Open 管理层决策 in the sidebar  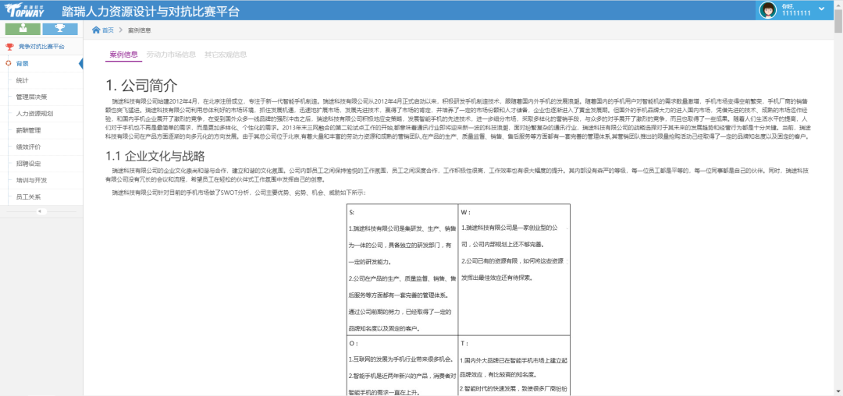[x=32, y=97]
